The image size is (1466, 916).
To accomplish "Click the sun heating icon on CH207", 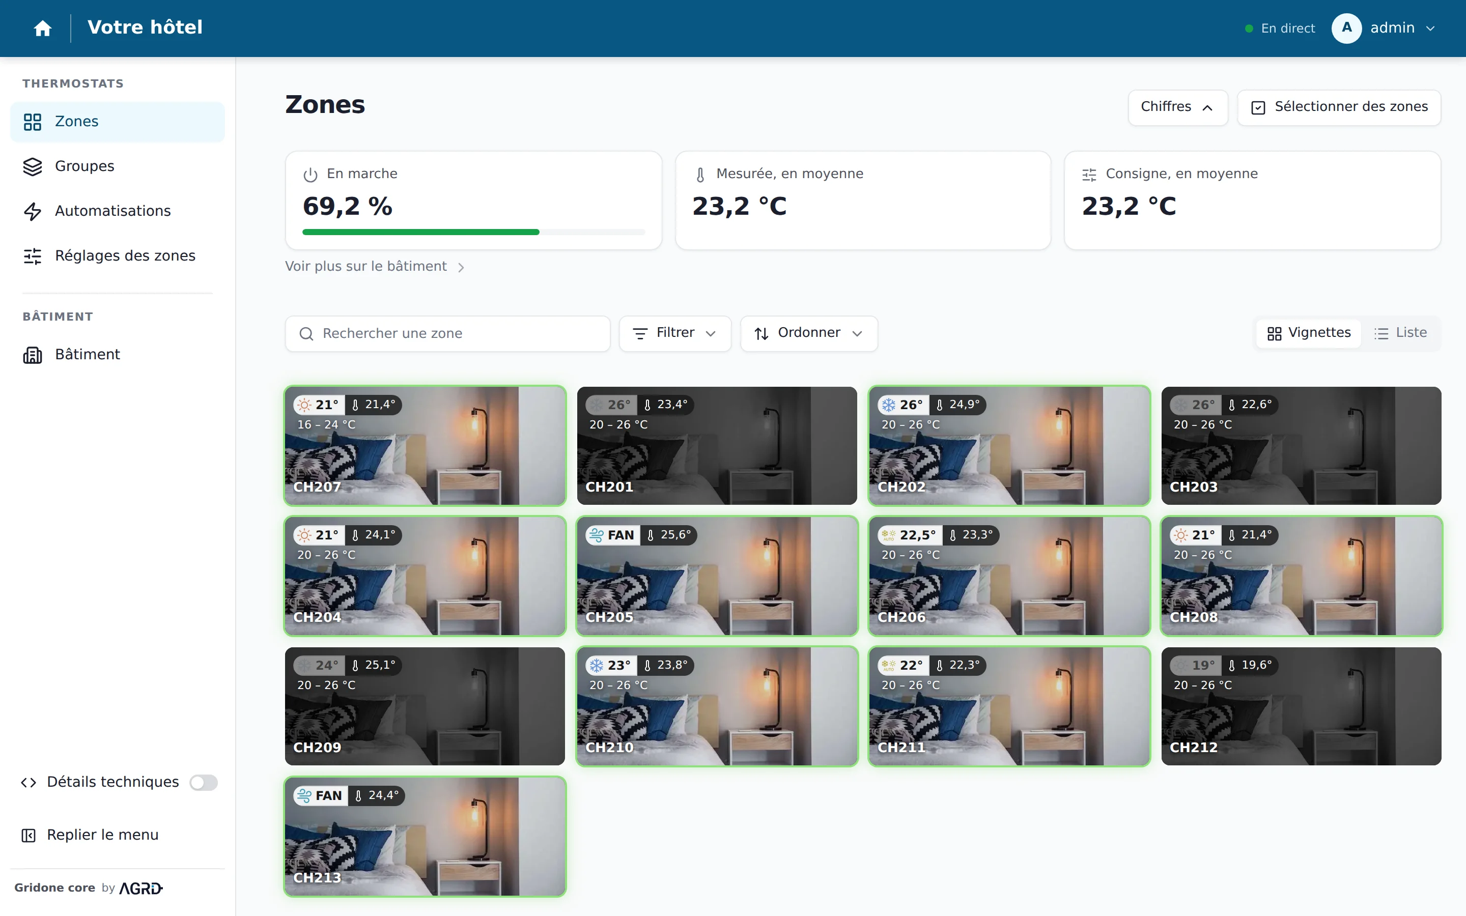I will [x=305, y=405].
